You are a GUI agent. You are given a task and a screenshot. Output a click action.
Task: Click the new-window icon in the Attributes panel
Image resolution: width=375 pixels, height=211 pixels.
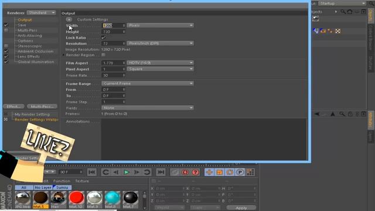[x=363, y=114]
